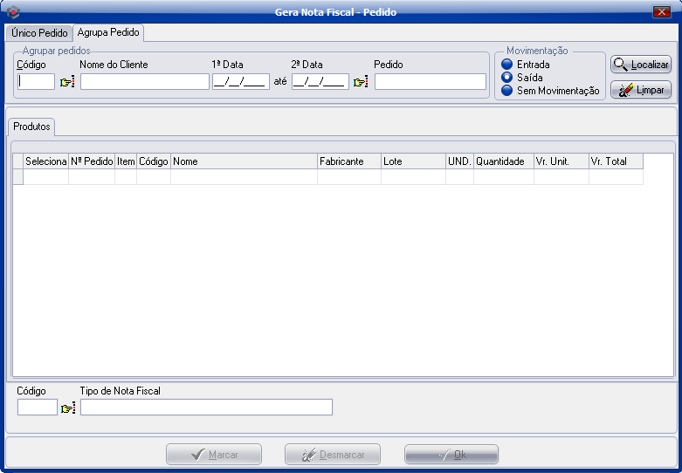682x473 pixels.
Task: Click into the 2ª Data date field
Action: click(x=320, y=82)
